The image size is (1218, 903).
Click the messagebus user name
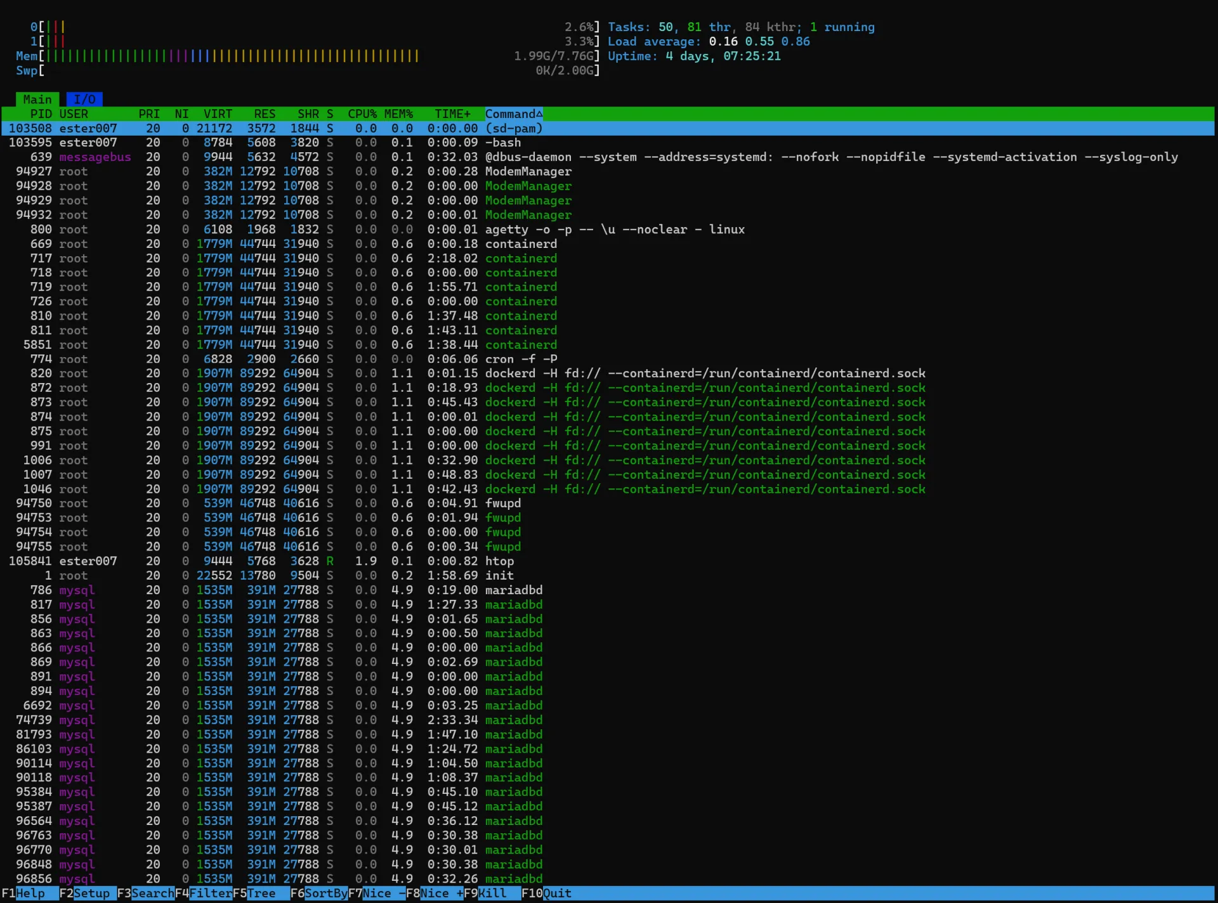click(95, 157)
